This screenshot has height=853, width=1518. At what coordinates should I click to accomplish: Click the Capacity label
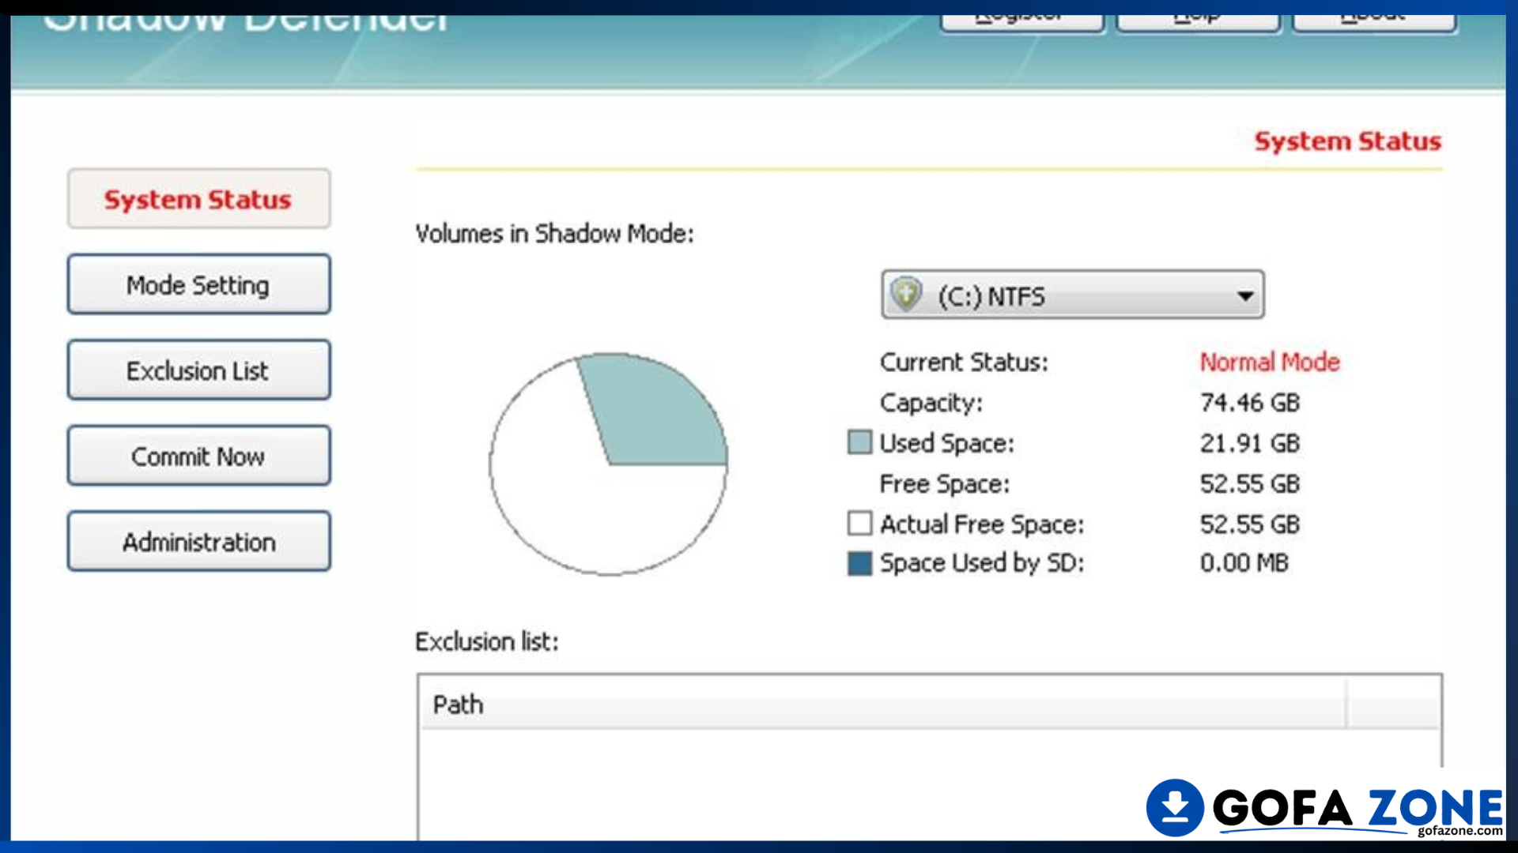coord(931,403)
